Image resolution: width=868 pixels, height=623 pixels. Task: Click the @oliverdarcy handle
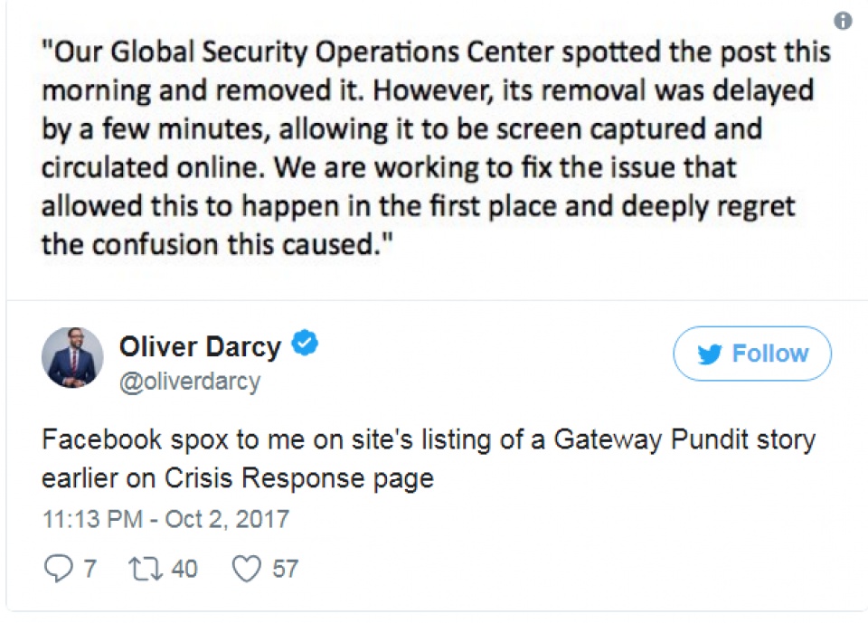click(189, 382)
